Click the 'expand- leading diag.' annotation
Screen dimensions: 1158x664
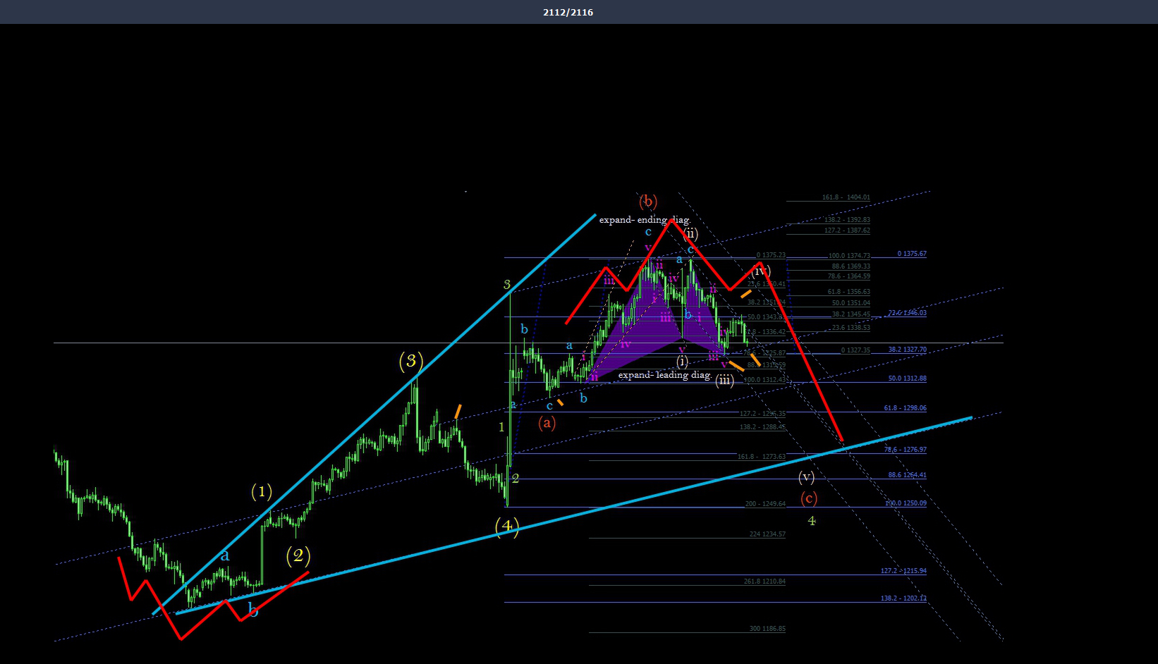[x=665, y=374]
